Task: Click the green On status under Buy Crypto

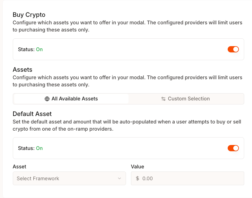Action: [x=39, y=49]
